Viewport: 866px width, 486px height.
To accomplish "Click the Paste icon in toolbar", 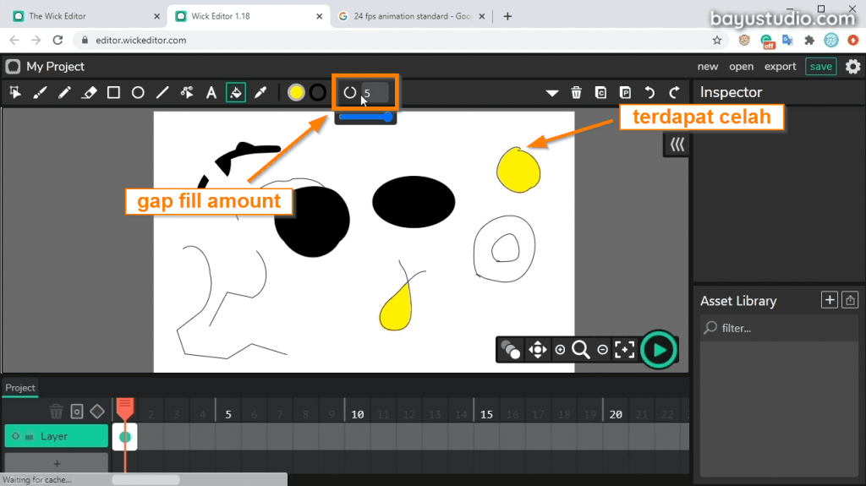I will (x=625, y=92).
